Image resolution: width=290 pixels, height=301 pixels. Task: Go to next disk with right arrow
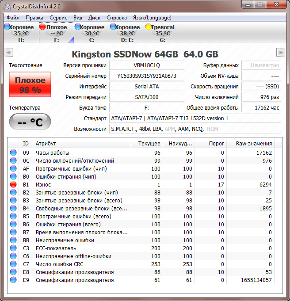point(280,52)
